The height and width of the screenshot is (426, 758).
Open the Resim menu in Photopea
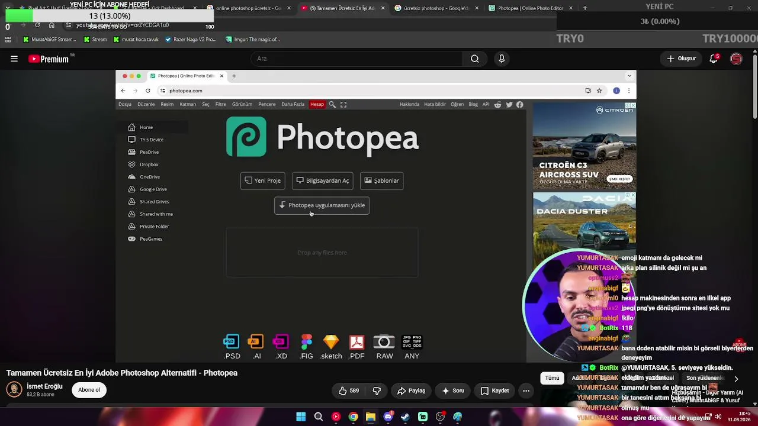click(x=167, y=105)
